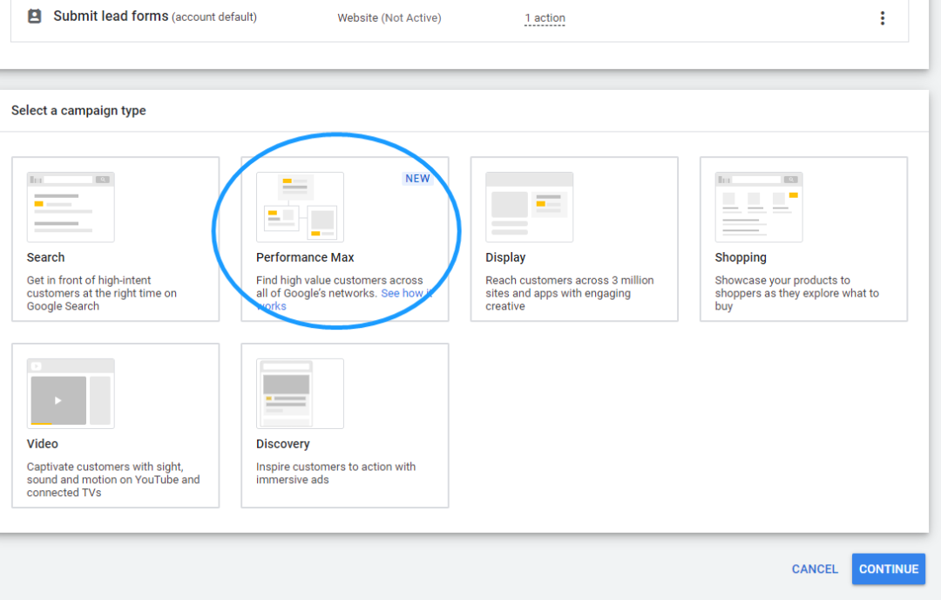Open the 'See how it works' link
This screenshot has height=600, width=941.
pyautogui.click(x=406, y=293)
